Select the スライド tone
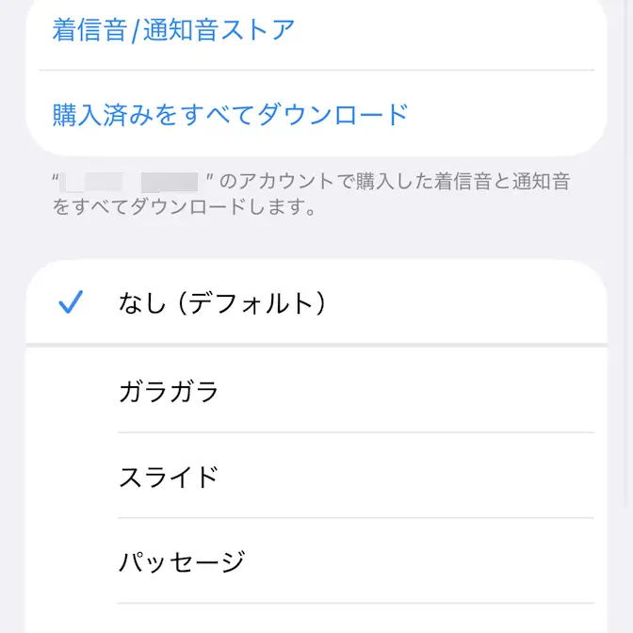Viewport: 633px width, 633px height. coord(170,477)
